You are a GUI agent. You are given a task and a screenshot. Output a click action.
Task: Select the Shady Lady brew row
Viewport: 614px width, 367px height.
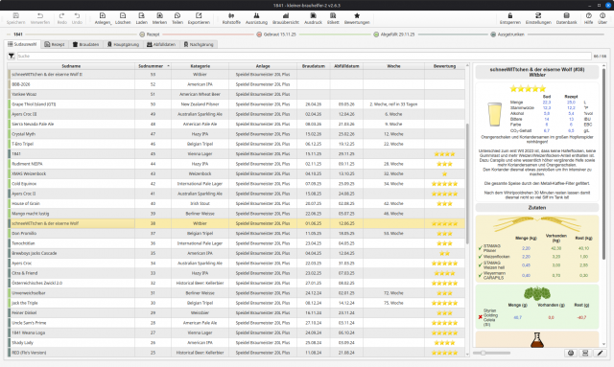point(237,343)
